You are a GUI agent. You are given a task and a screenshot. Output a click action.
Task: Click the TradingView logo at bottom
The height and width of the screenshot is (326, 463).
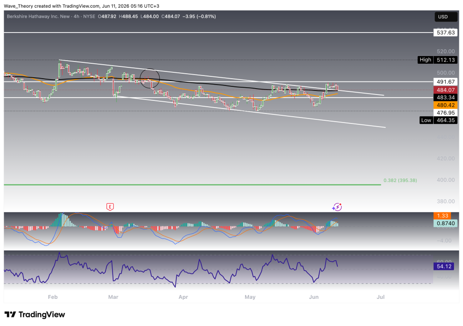coord(34,315)
